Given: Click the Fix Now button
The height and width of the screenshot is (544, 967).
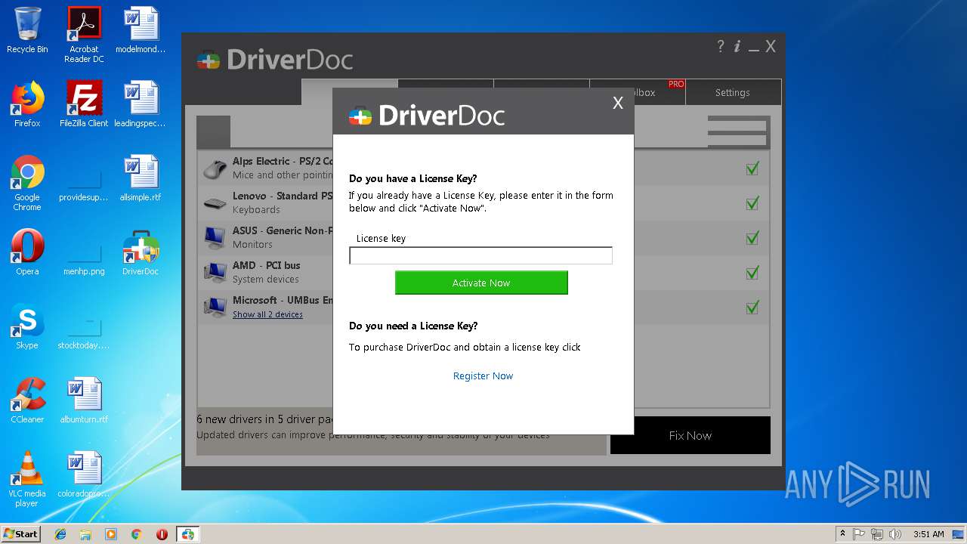Looking at the screenshot, I should [690, 435].
